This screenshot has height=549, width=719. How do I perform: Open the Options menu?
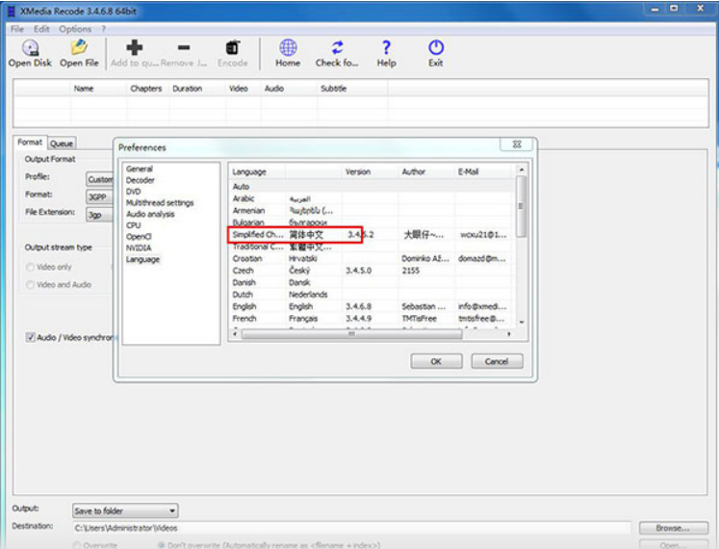(74, 29)
